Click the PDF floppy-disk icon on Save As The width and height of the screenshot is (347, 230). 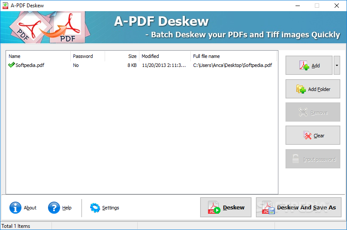(x=268, y=207)
